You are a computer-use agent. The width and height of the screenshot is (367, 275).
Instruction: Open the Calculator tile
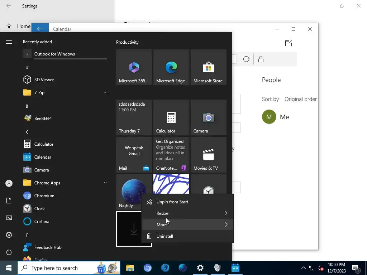click(171, 117)
